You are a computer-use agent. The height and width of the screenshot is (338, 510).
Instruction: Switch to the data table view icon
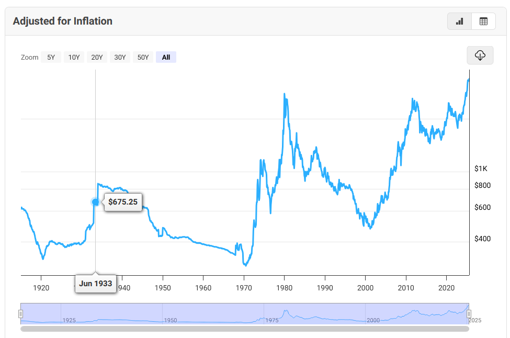coord(483,21)
